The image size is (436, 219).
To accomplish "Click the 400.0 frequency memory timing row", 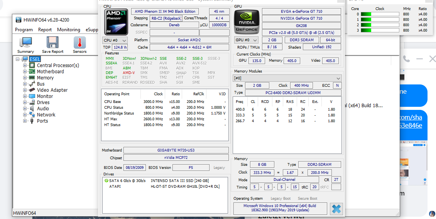I will click(287, 109).
